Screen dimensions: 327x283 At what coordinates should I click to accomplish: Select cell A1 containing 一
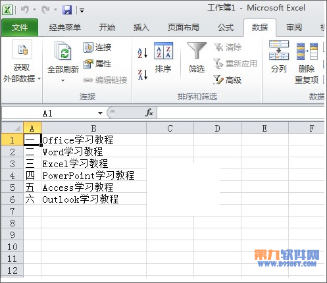32,140
